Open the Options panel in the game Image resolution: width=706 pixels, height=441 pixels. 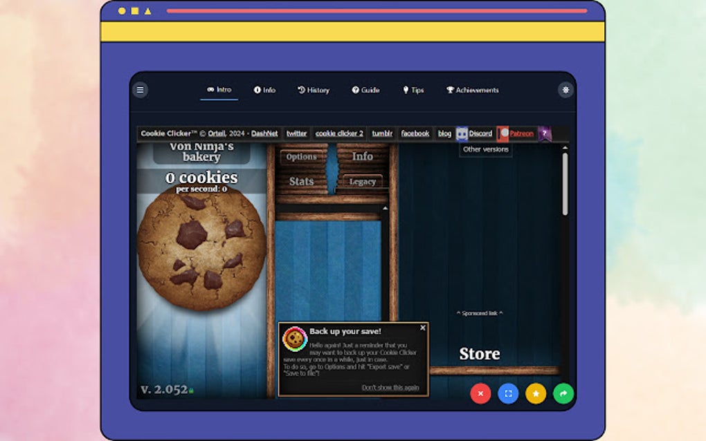(x=302, y=156)
